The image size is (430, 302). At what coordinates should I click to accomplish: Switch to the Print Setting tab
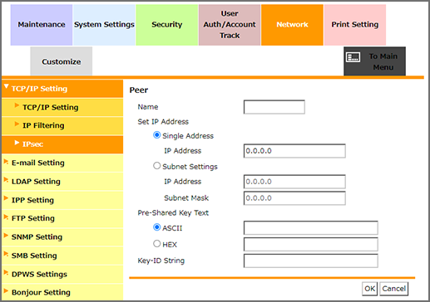[x=355, y=25]
